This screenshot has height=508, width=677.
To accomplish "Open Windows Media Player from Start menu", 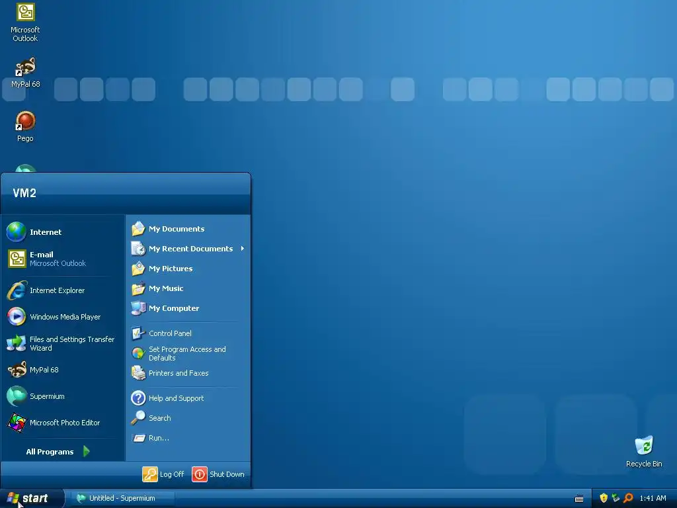I will pos(63,317).
